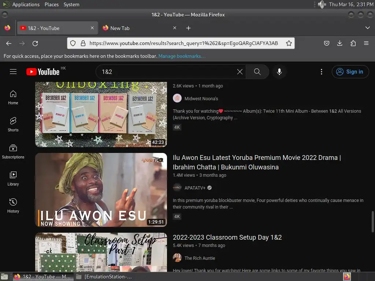Click the Manage bookmarks link
This screenshot has height=281, width=375.
(182, 56)
